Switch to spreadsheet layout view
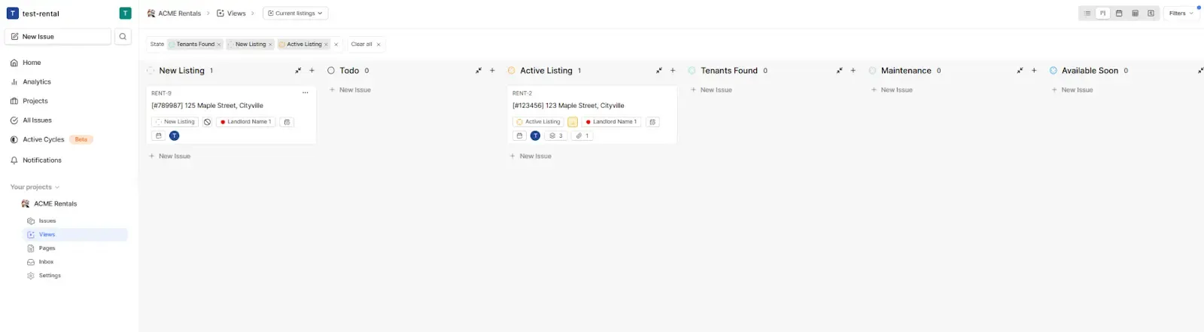This screenshot has width=1204, height=332. coord(1135,14)
